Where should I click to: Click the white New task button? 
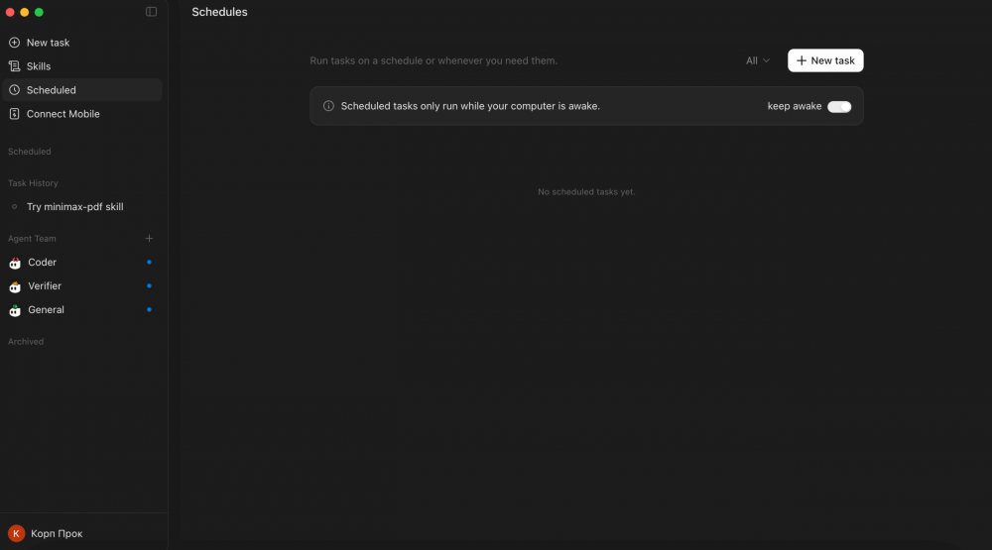tap(825, 60)
